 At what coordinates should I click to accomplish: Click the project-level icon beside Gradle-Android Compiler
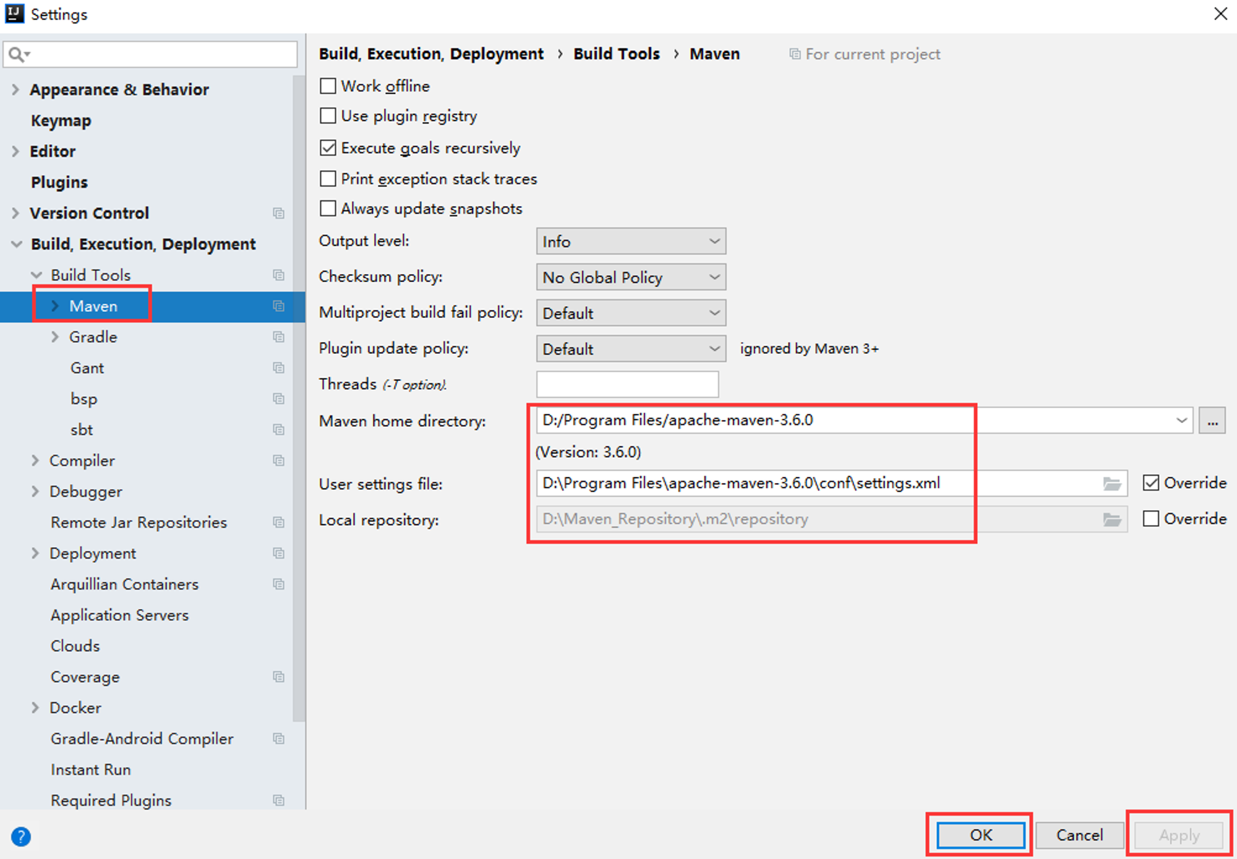point(279,738)
